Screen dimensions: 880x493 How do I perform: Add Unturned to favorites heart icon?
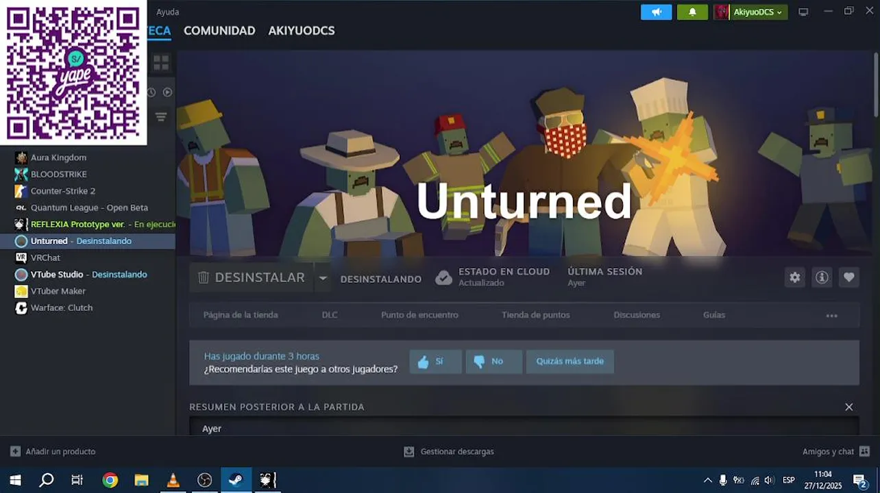tap(849, 277)
